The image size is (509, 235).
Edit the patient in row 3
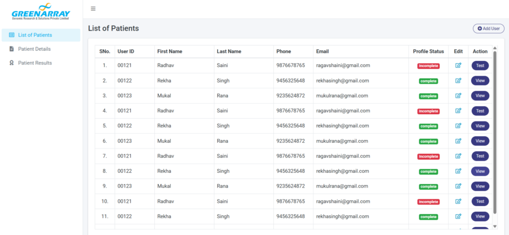pos(458,95)
